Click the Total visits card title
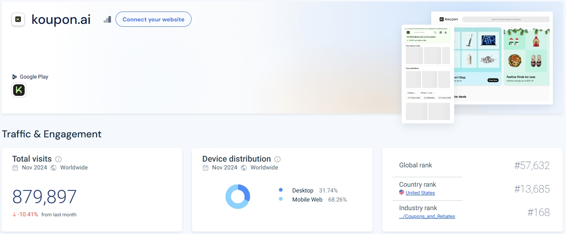566x234 pixels. (32, 159)
